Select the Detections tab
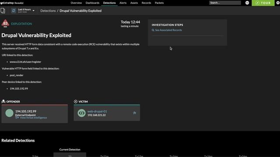280x157 pixels. tap(109, 3)
